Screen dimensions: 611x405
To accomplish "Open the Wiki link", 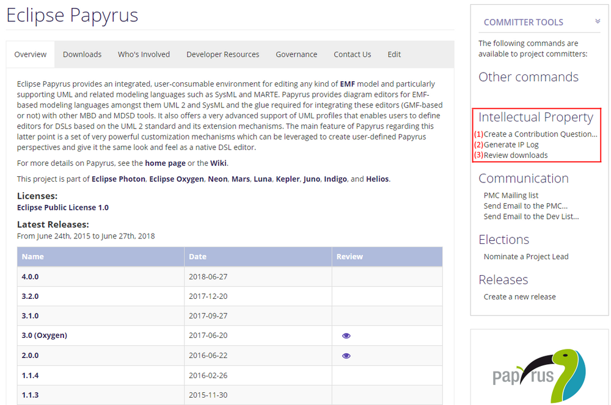I will point(218,163).
